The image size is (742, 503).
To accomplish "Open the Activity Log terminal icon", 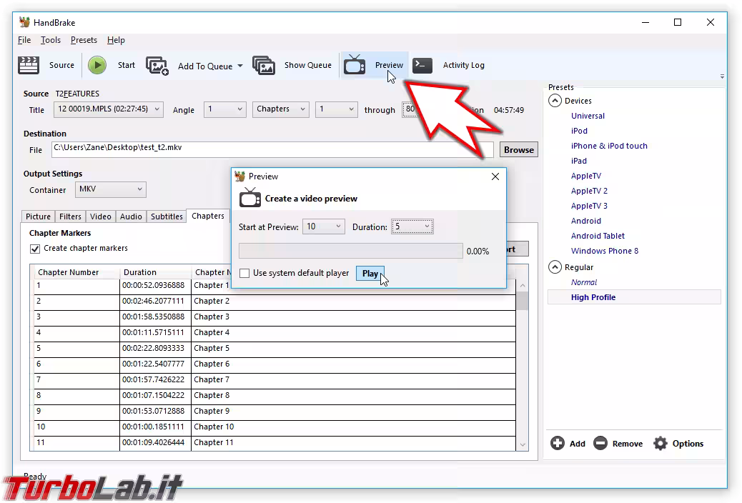I will pyautogui.click(x=422, y=65).
